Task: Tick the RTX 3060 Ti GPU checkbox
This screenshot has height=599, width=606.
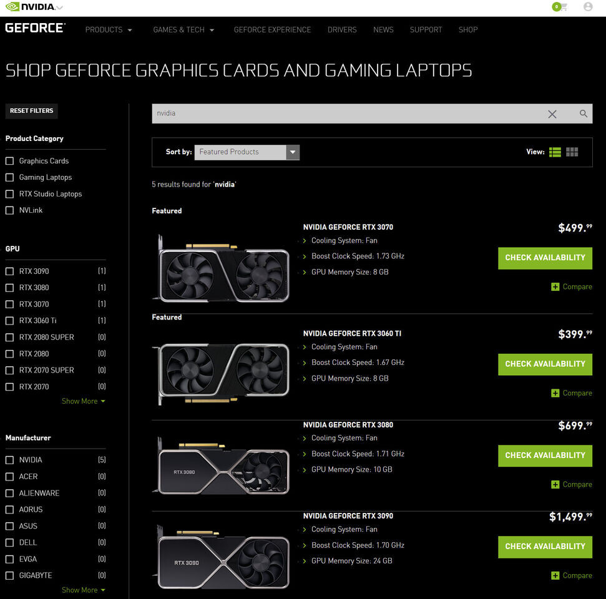Action: (9, 321)
